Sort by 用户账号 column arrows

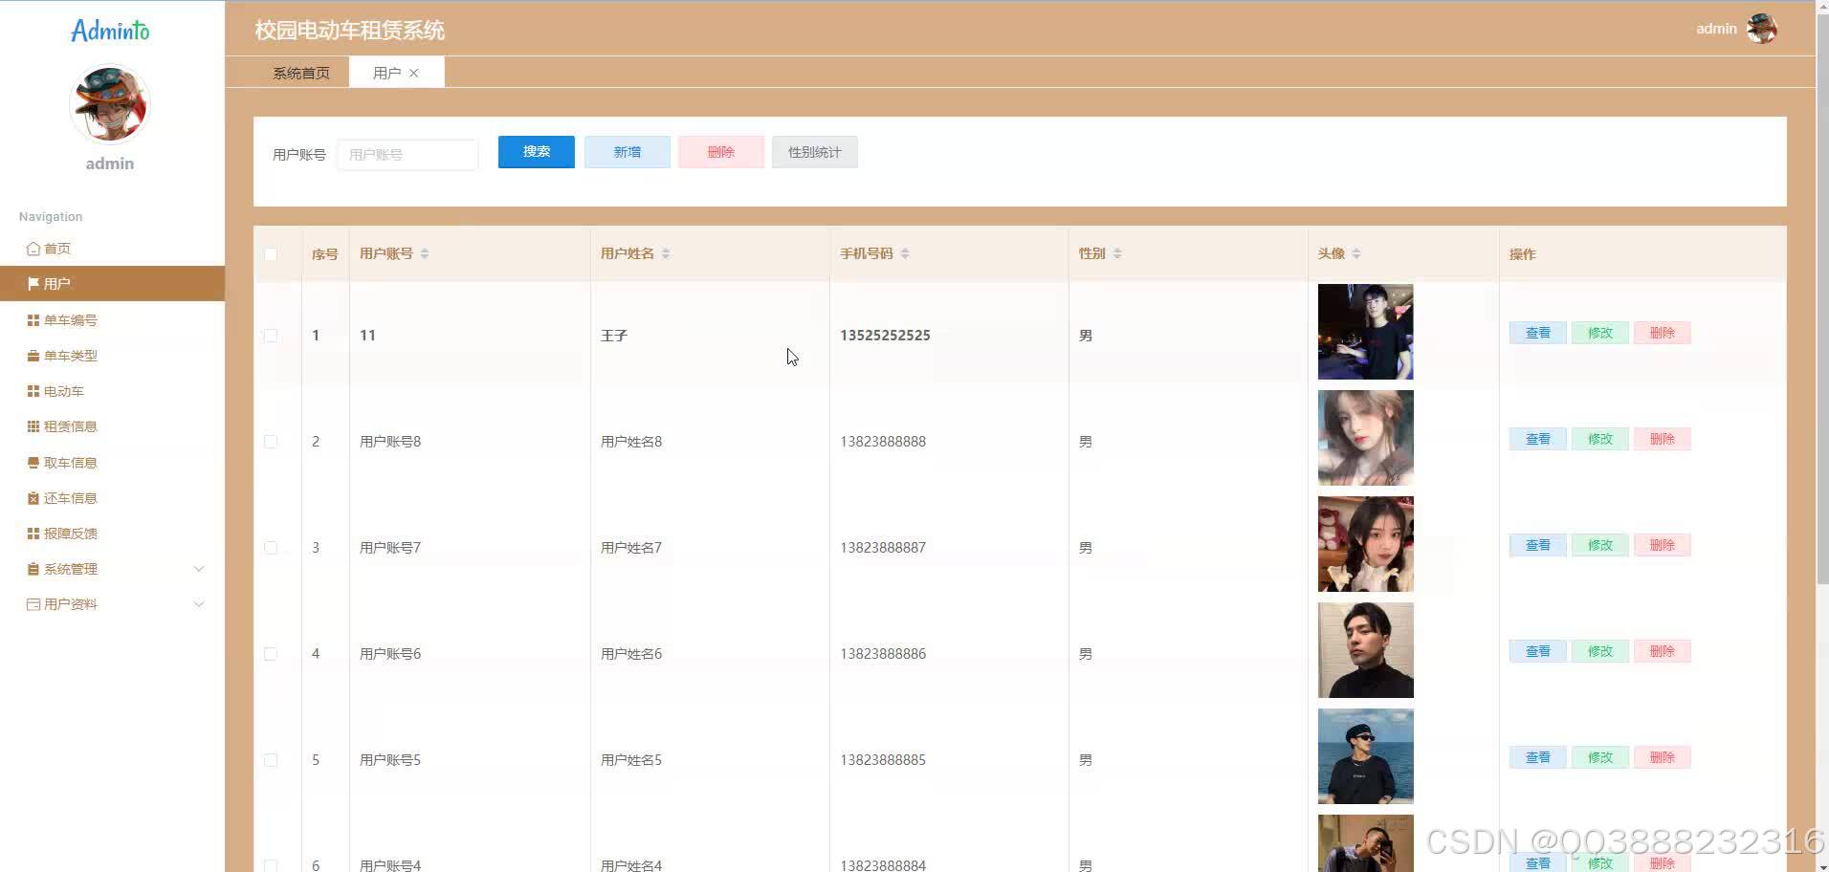click(x=425, y=253)
